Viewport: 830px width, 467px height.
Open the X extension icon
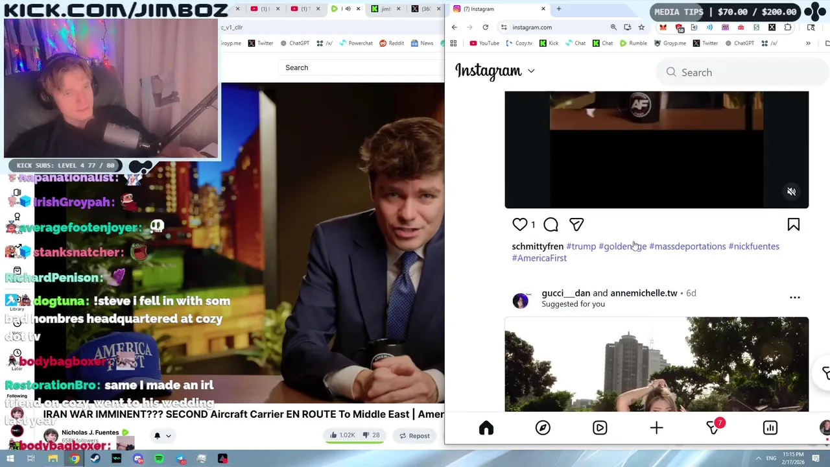pos(772,27)
